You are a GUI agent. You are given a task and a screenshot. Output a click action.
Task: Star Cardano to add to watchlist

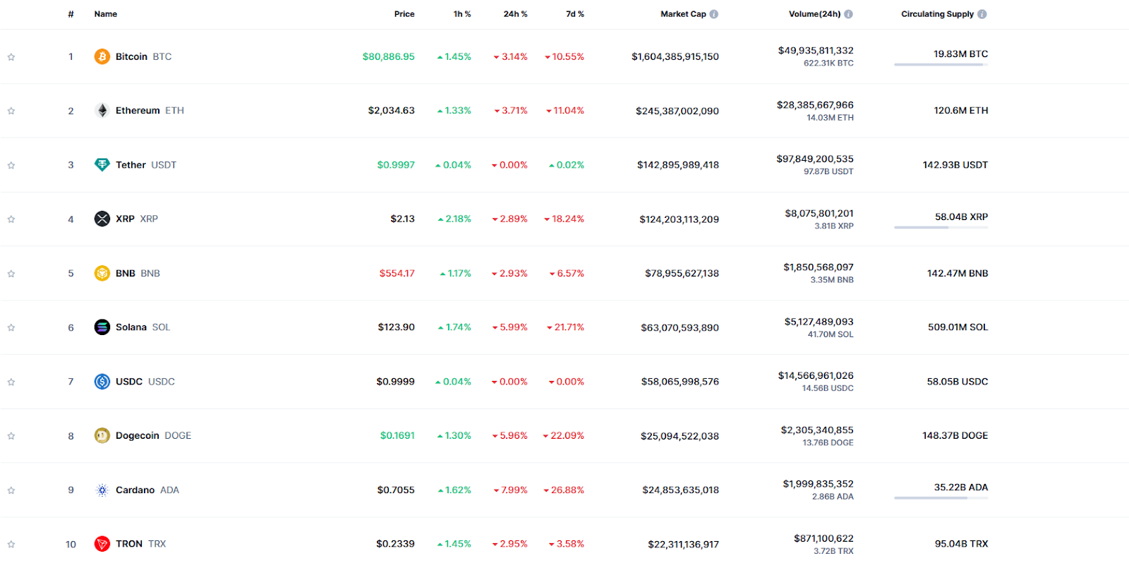[11, 490]
